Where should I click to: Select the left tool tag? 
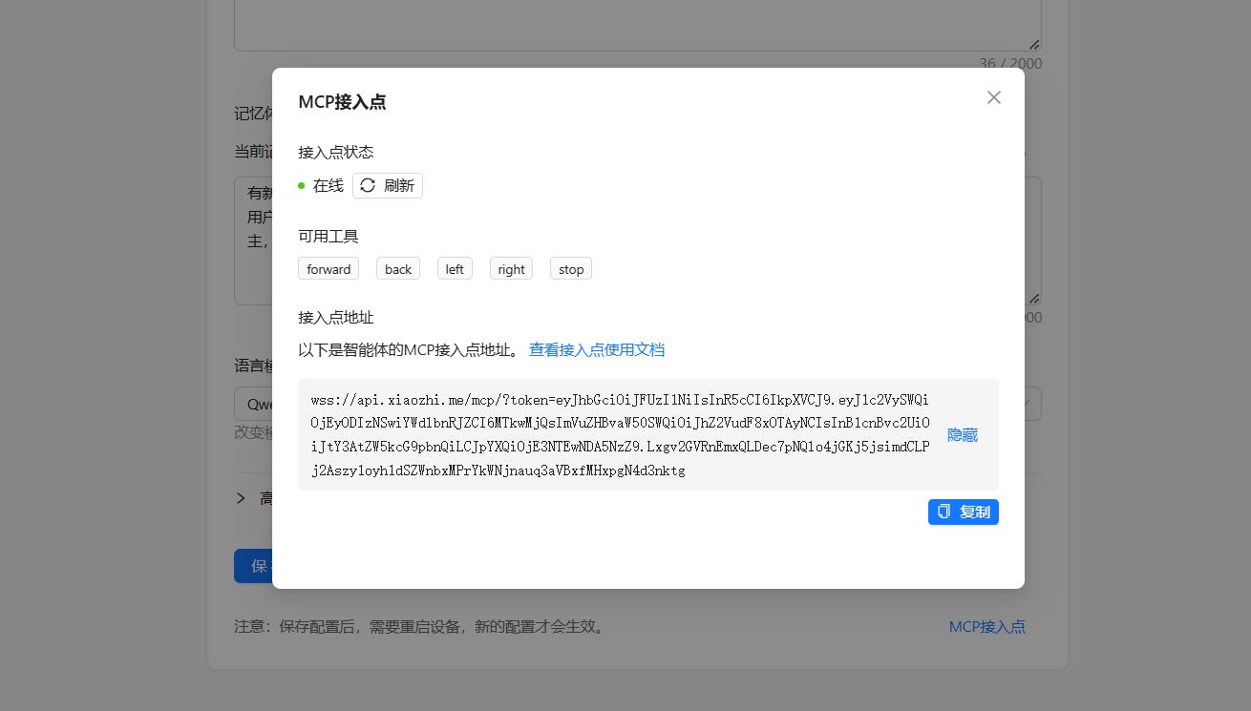[455, 269]
